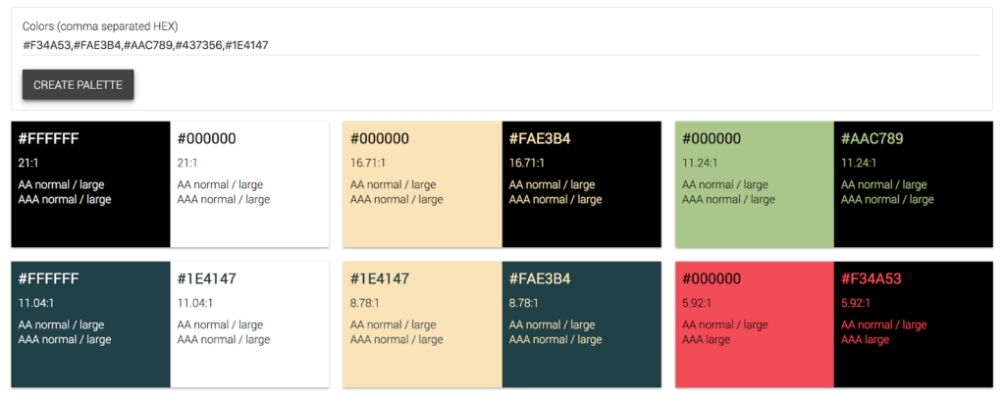1005x398 pixels.
Task: Click the CREATE PALETTE button
Action: tap(79, 84)
